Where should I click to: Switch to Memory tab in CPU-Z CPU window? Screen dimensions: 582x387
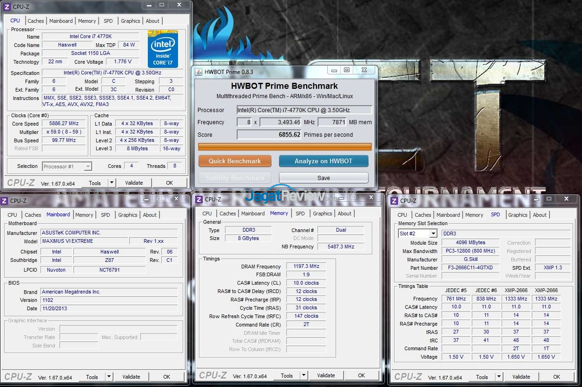click(87, 21)
